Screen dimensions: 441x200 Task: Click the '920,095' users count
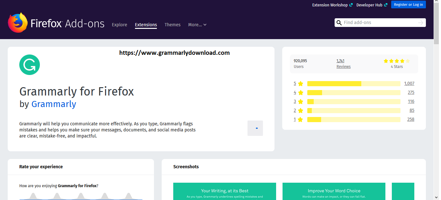[x=300, y=61]
